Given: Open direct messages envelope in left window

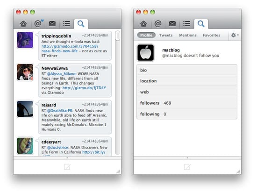Looking at the screenshot, I should [x=52, y=24].
